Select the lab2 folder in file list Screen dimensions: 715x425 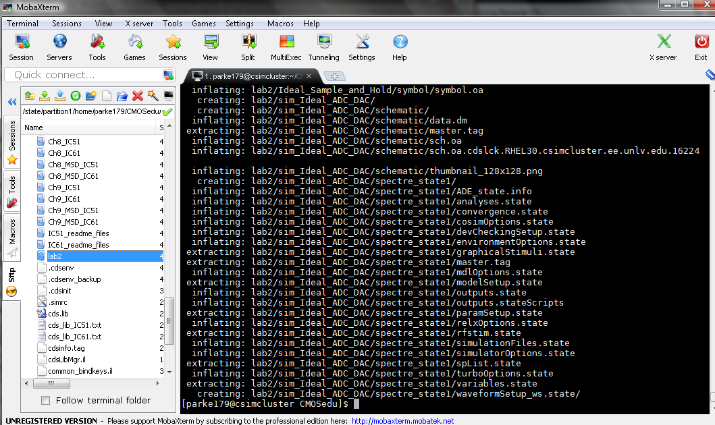pyautogui.click(x=99, y=256)
